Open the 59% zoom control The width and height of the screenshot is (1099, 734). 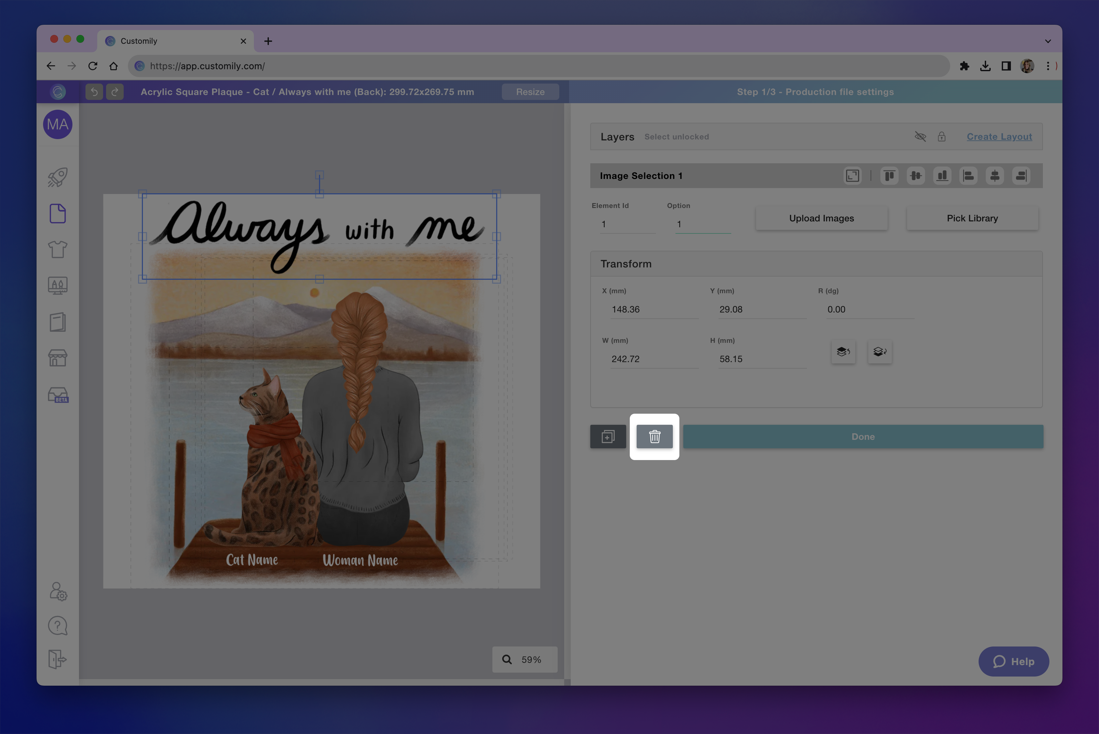(524, 659)
